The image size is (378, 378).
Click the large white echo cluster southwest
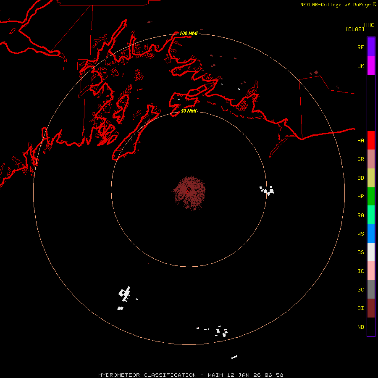pos(124,294)
